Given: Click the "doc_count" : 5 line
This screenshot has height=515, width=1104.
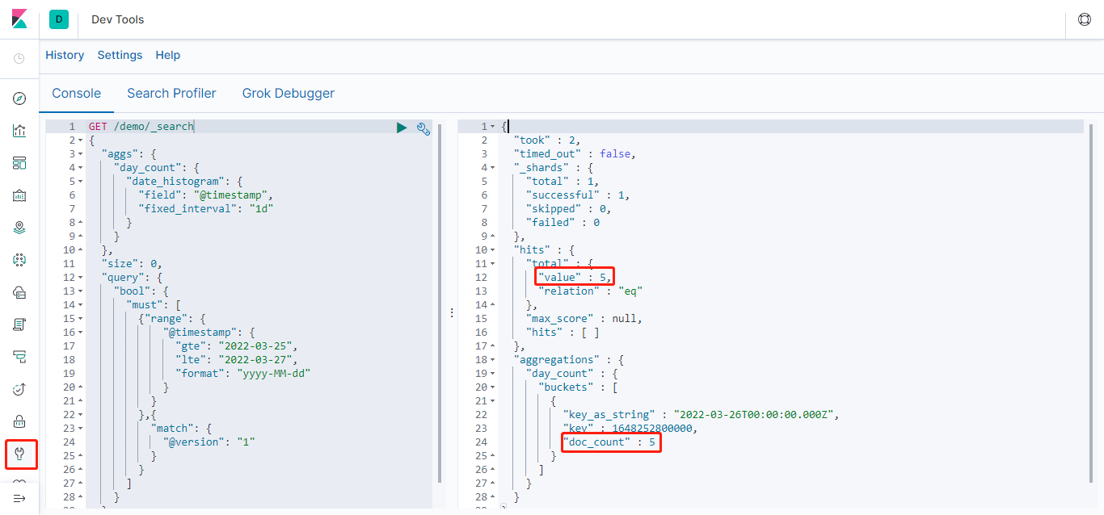Looking at the screenshot, I should pos(609,442).
